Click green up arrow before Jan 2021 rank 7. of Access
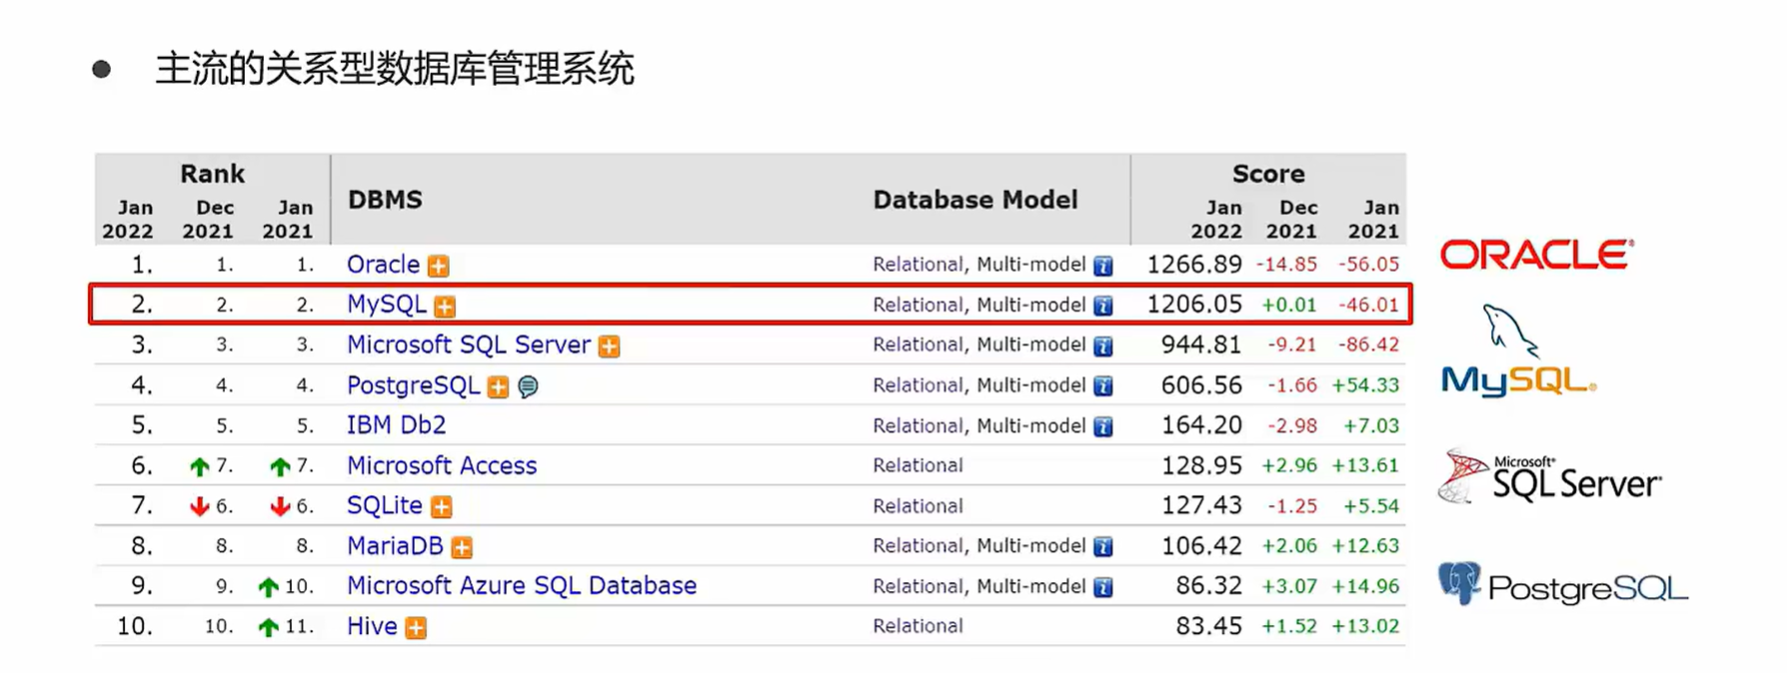 [x=280, y=466]
